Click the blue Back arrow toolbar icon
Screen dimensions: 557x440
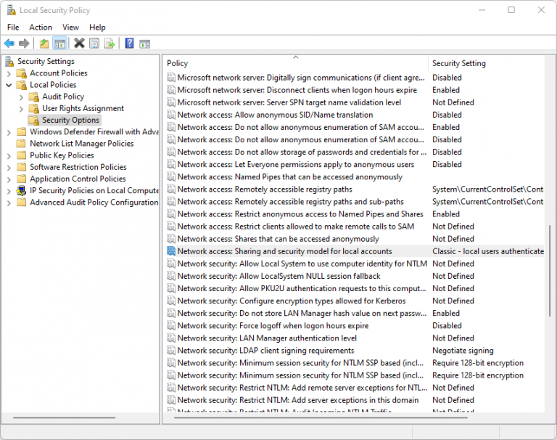(9, 44)
